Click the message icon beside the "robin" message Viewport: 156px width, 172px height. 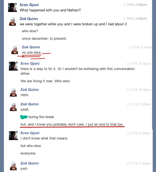pos(128,90)
